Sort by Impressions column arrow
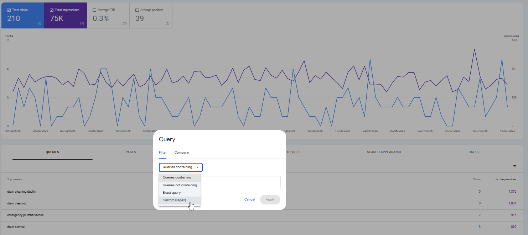Viewport: 528px width, 235px height. (497, 179)
